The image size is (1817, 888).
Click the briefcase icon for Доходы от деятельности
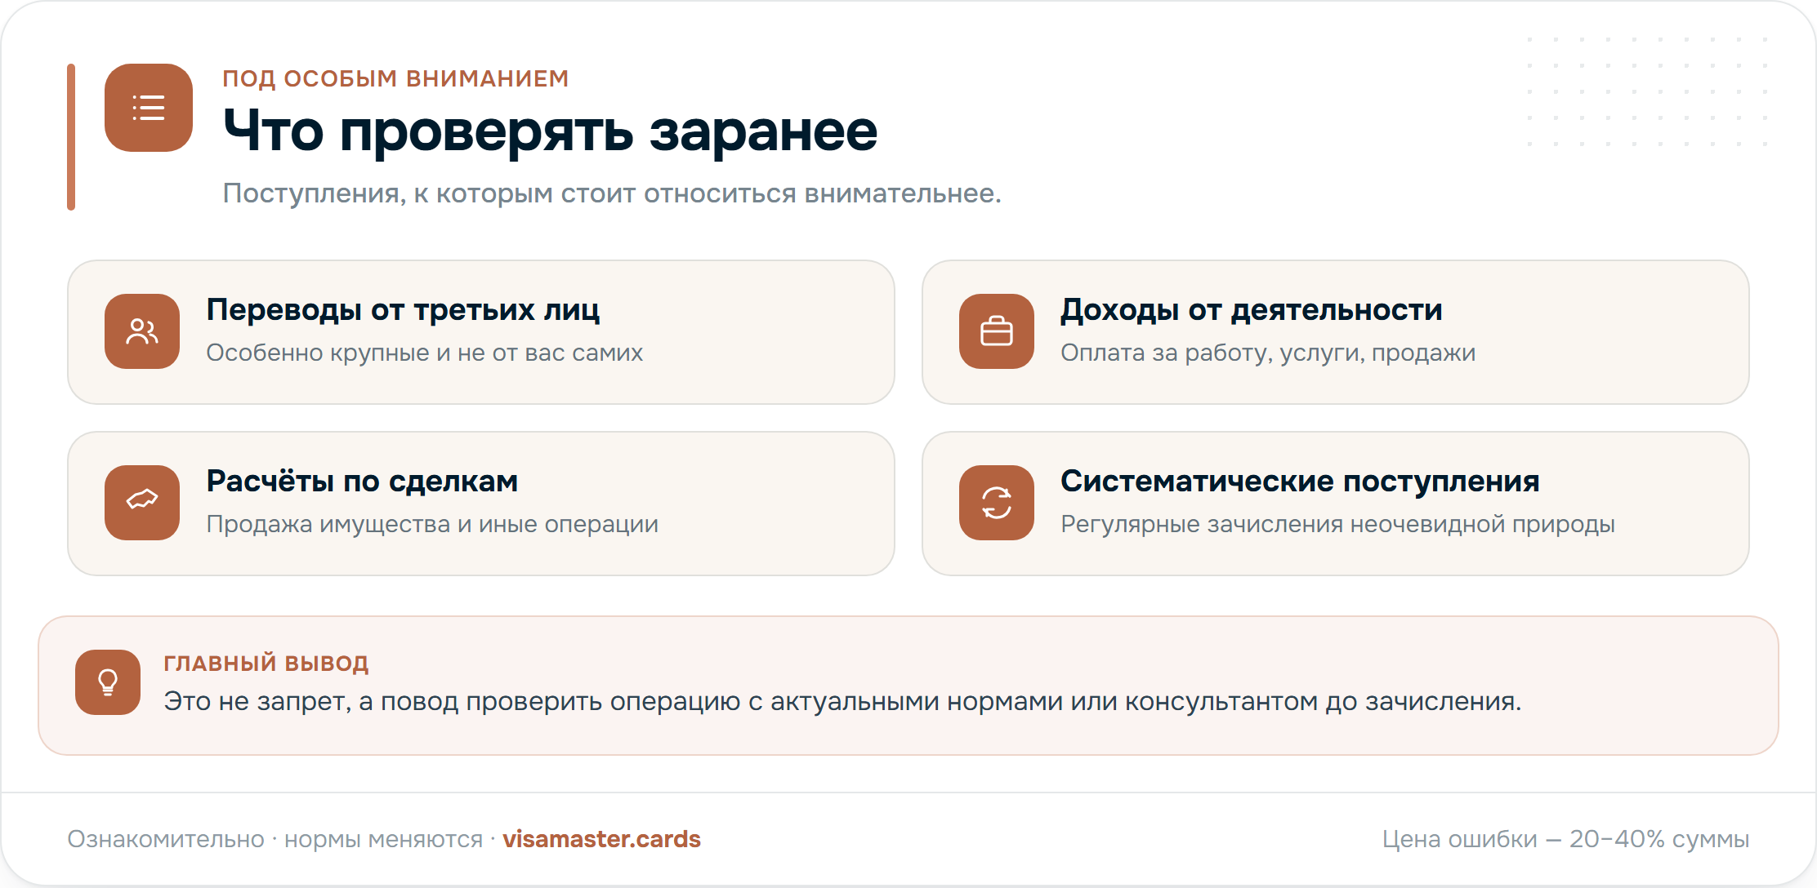pos(997,331)
